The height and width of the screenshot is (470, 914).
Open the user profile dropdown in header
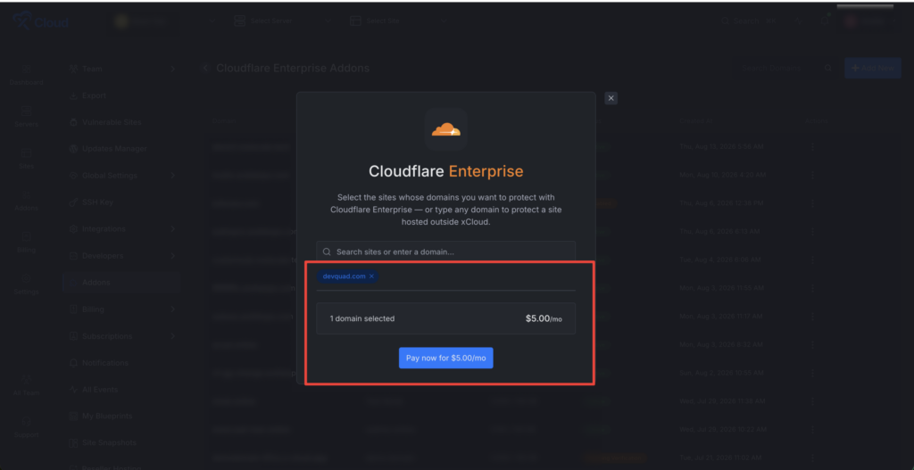click(869, 21)
